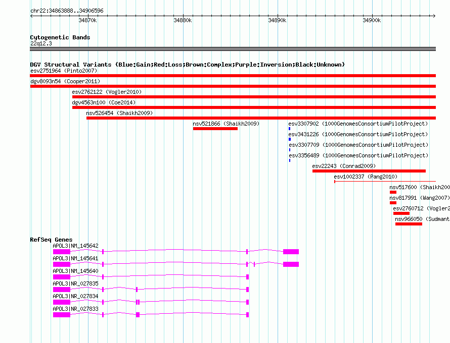Click the DGV Structural Variants track title
This screenshot has width=450, height=343.
(x=188, y=65)
